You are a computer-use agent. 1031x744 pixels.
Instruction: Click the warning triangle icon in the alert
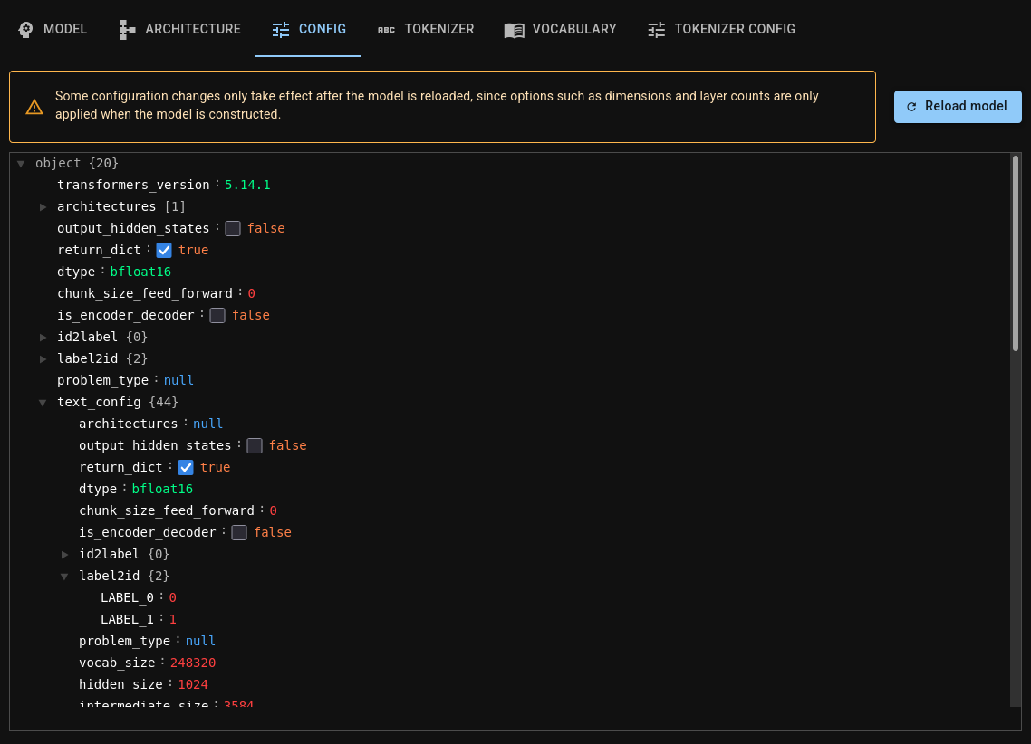[x=34, y=107]
